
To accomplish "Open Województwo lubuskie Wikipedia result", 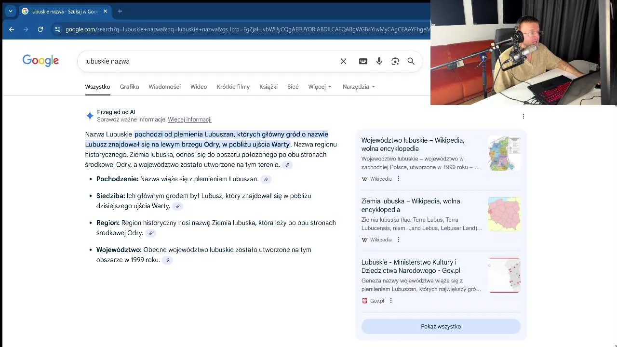I will [x=413, y=145].
